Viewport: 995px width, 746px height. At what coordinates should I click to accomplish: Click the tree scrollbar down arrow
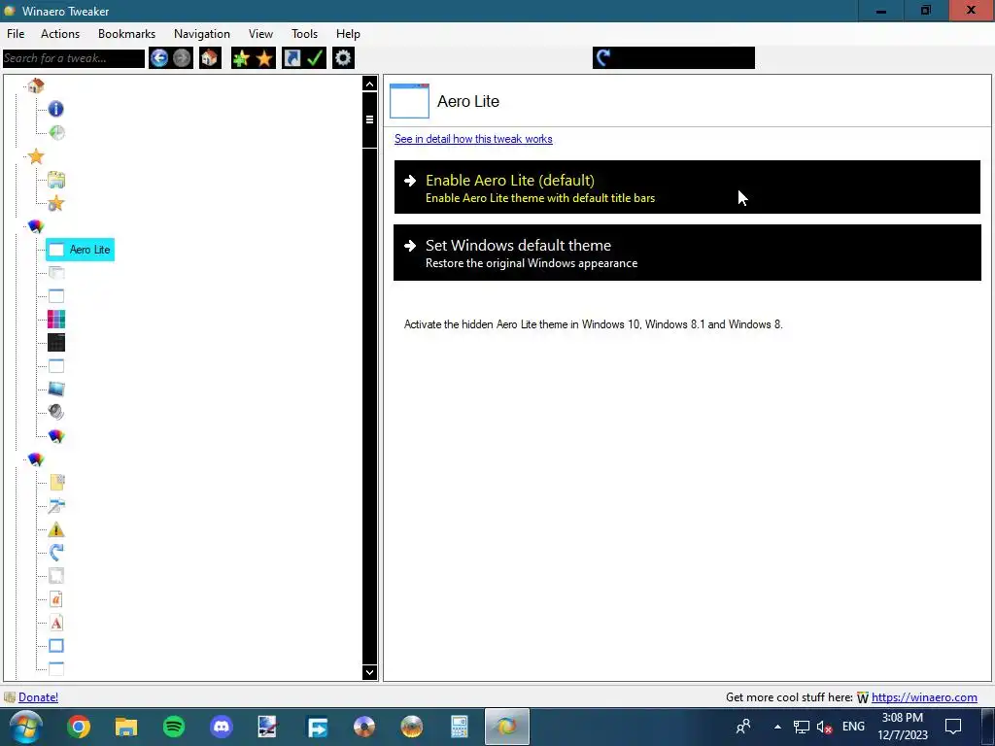click(x=370, y=672)
